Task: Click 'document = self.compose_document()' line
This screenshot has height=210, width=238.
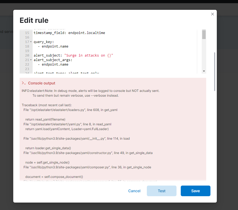Action: (x=54, y=177)
